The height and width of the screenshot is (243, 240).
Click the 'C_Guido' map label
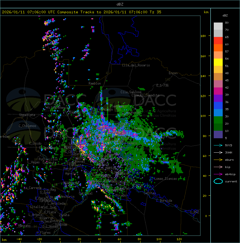(x=35, y=143)
